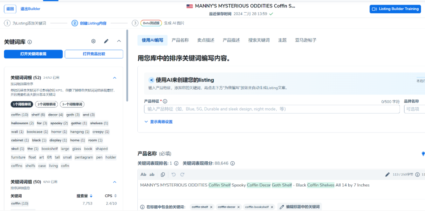Click the ab lowercase icon

[152, 175]
